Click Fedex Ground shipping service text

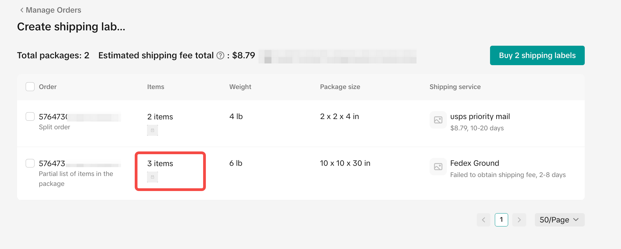(x=474, y=163)
